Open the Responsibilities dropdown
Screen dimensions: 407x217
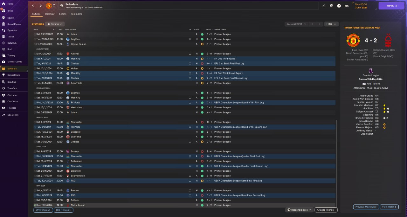(x=299, y=210)
